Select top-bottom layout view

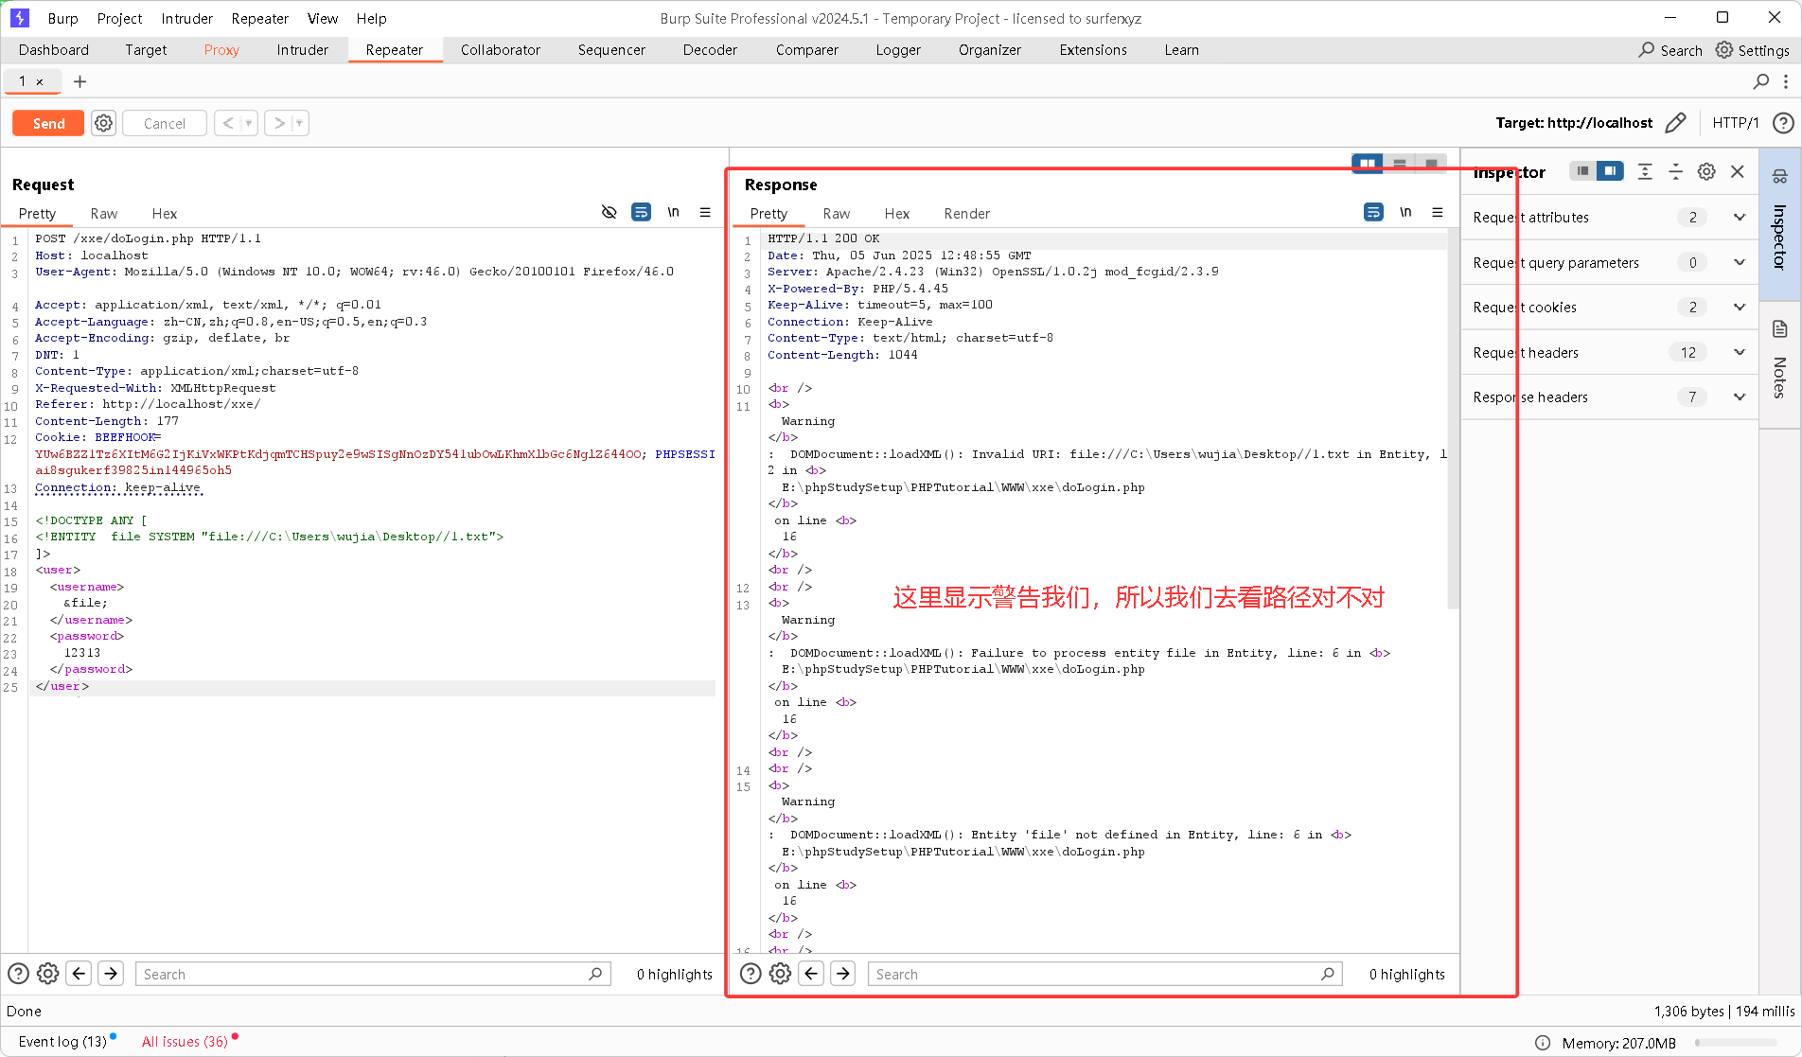[x=1400, y=164]
